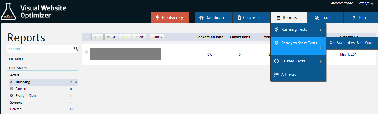The image size is (378, 114).
Task: Click the gear icon beside Ready to Start Tests
Action: (x=276, y=43)
